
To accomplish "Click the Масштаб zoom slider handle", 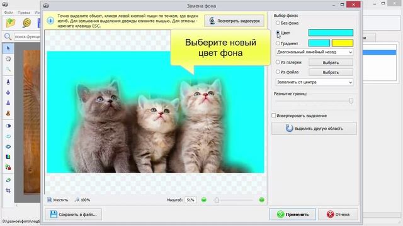I will [x=217, y=200].
